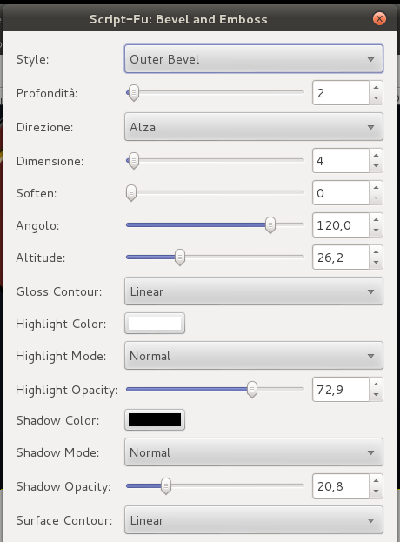
Task: Increase Shadow Opacity with up arrow
Action: pyautogui.click(x=377, y=480)
